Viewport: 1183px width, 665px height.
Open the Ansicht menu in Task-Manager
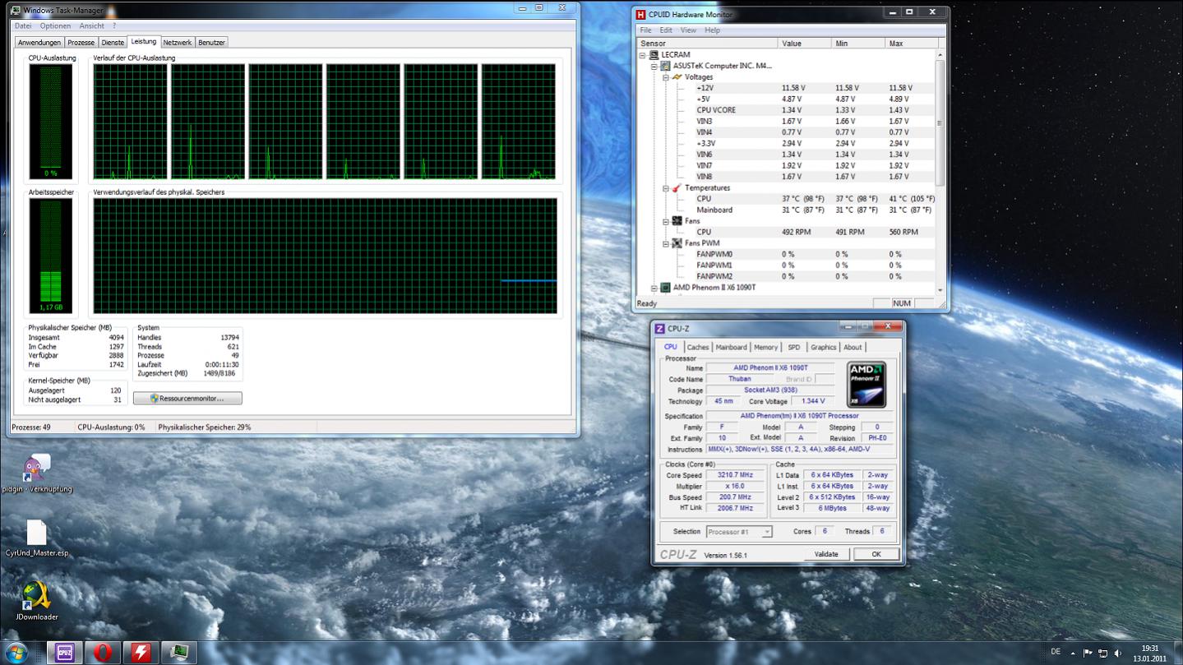pos(91,26)
